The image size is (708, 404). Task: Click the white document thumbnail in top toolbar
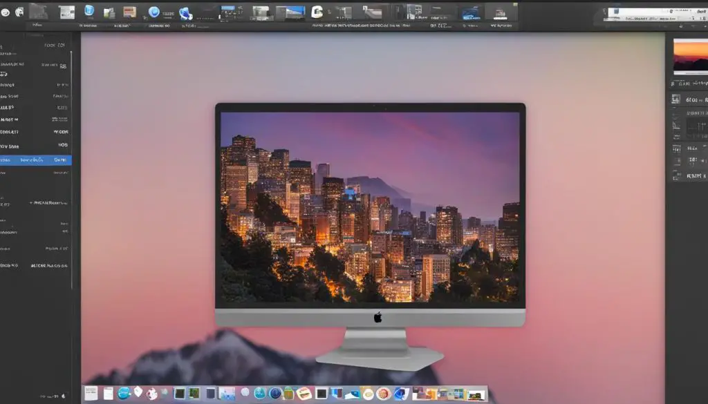(67, 12)
